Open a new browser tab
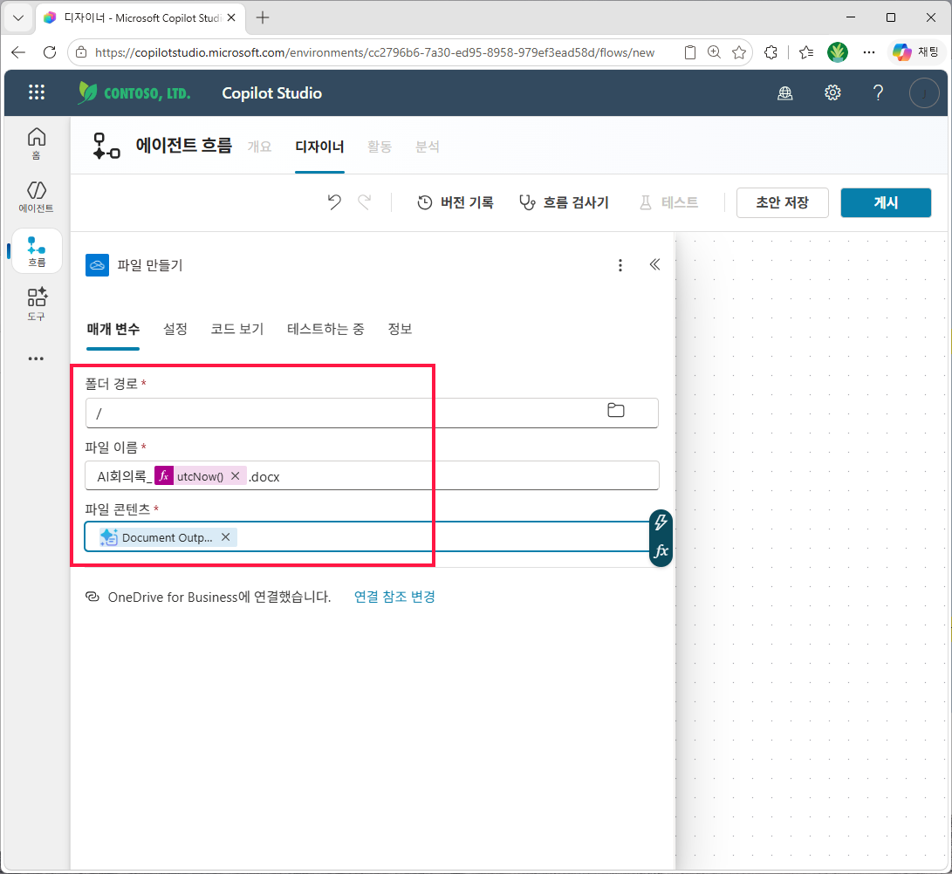The width and height of the screenshot is (952, 874). (x=263, y=17)
